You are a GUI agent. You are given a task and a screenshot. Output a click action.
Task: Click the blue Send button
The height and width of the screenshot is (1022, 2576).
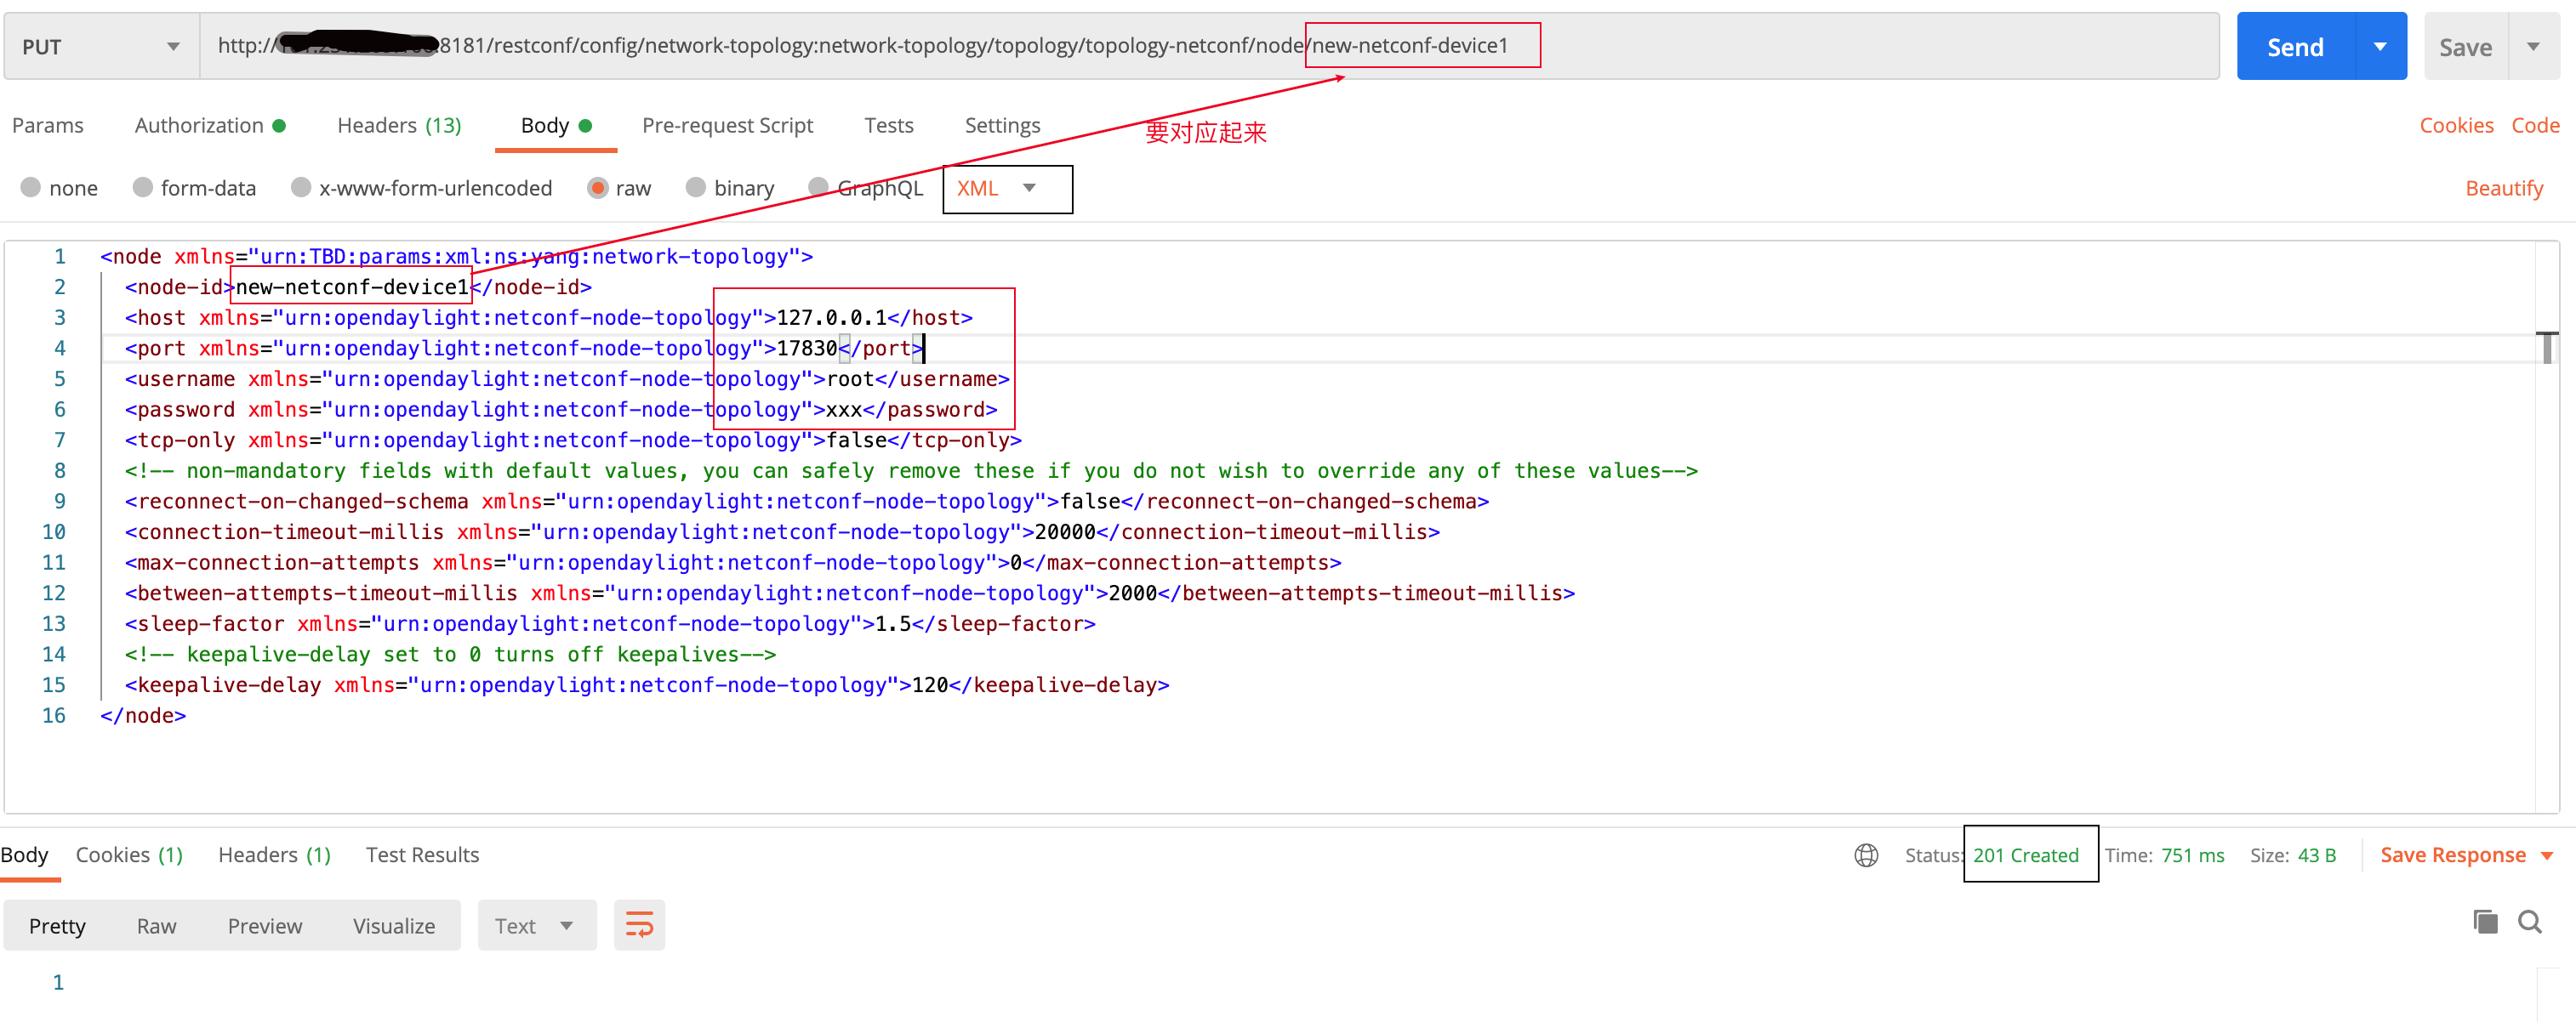coord(2294,47)
